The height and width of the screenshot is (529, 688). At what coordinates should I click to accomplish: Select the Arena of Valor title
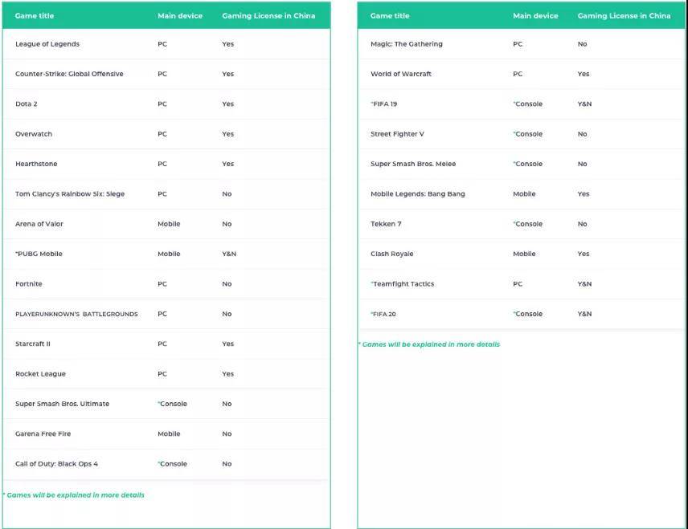click(39, 223)
